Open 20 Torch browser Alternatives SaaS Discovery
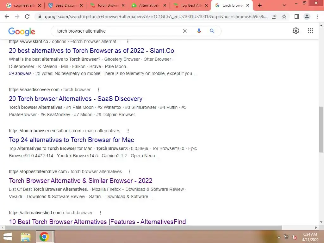Viewport: 324px width, 243px height. coord(76,99)
